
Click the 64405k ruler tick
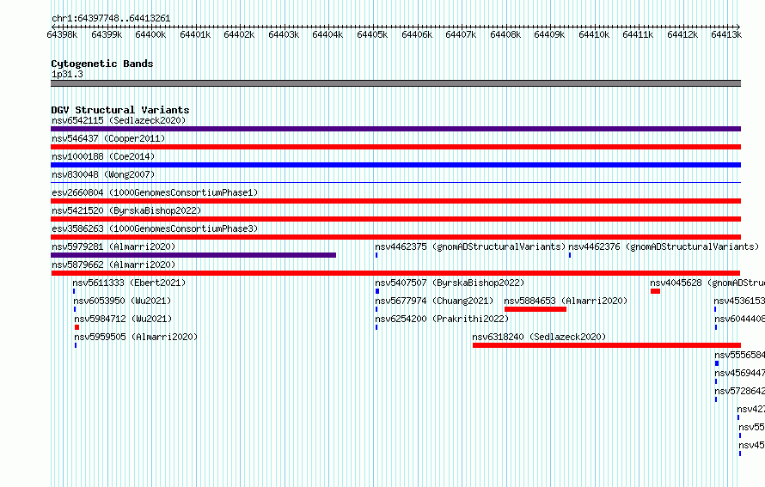372,34
